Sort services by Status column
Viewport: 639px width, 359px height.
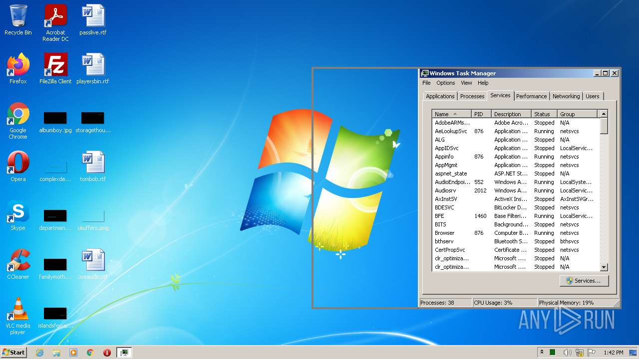[x=545, y=114]
